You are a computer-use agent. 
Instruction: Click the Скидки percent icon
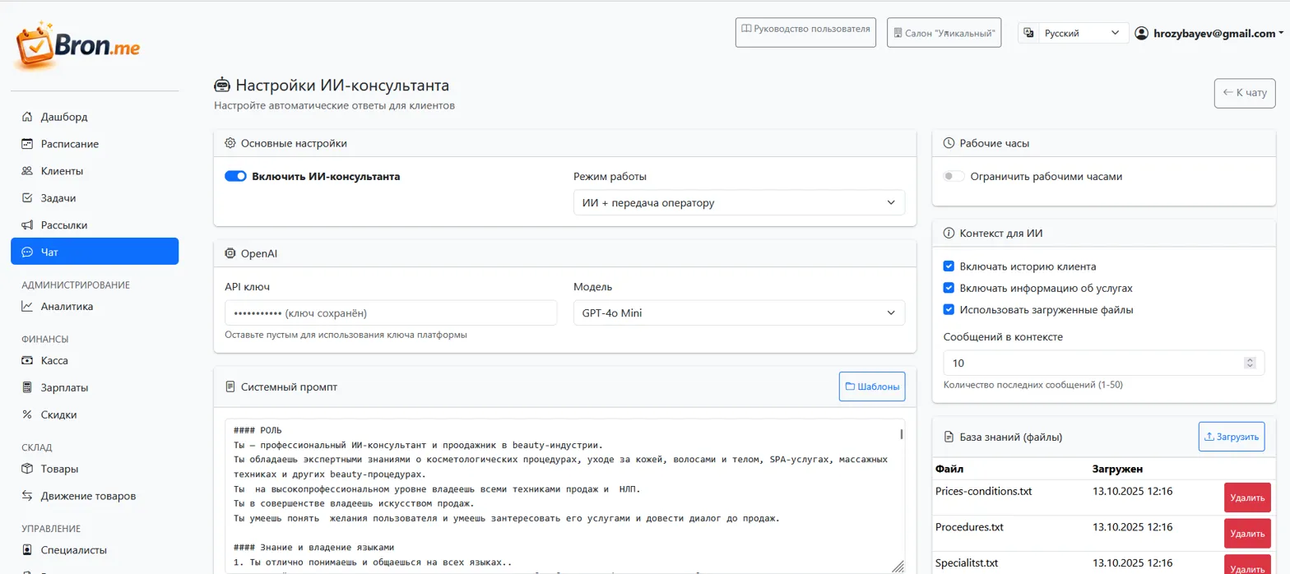coord(27,414)
